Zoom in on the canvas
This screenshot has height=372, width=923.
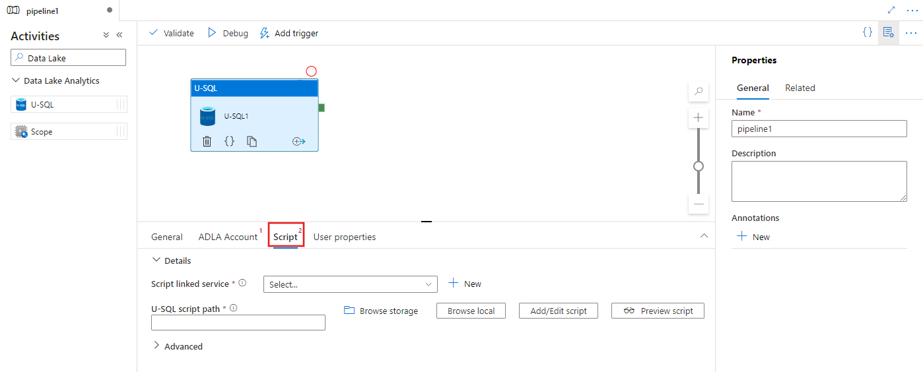click(x=699, y=118)
